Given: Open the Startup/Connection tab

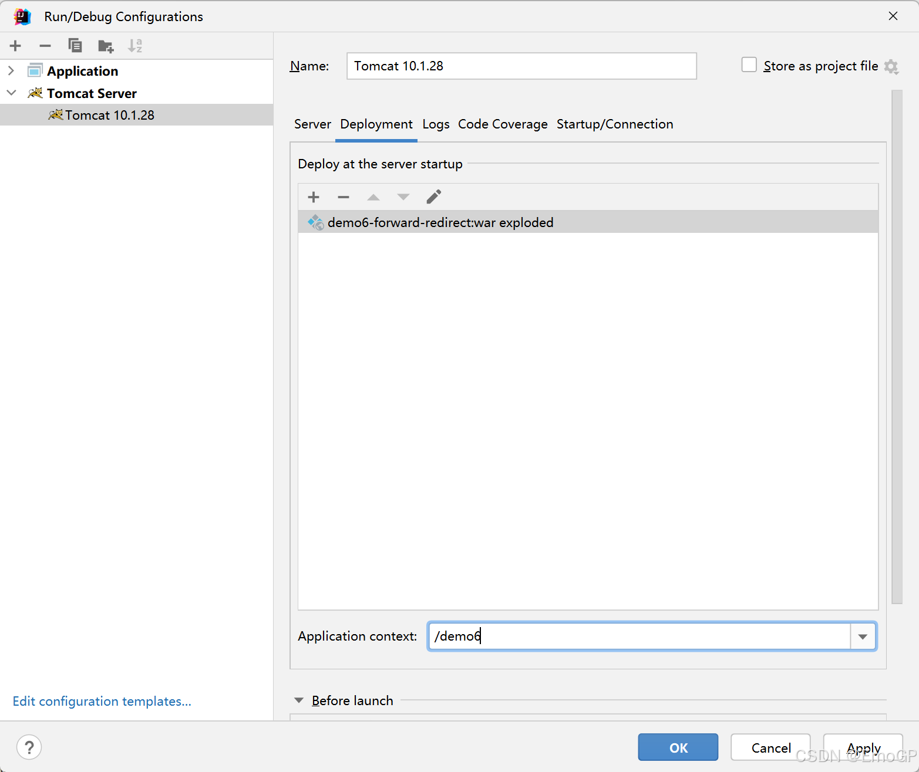Looking at the screenshot, I should (615, 124).
